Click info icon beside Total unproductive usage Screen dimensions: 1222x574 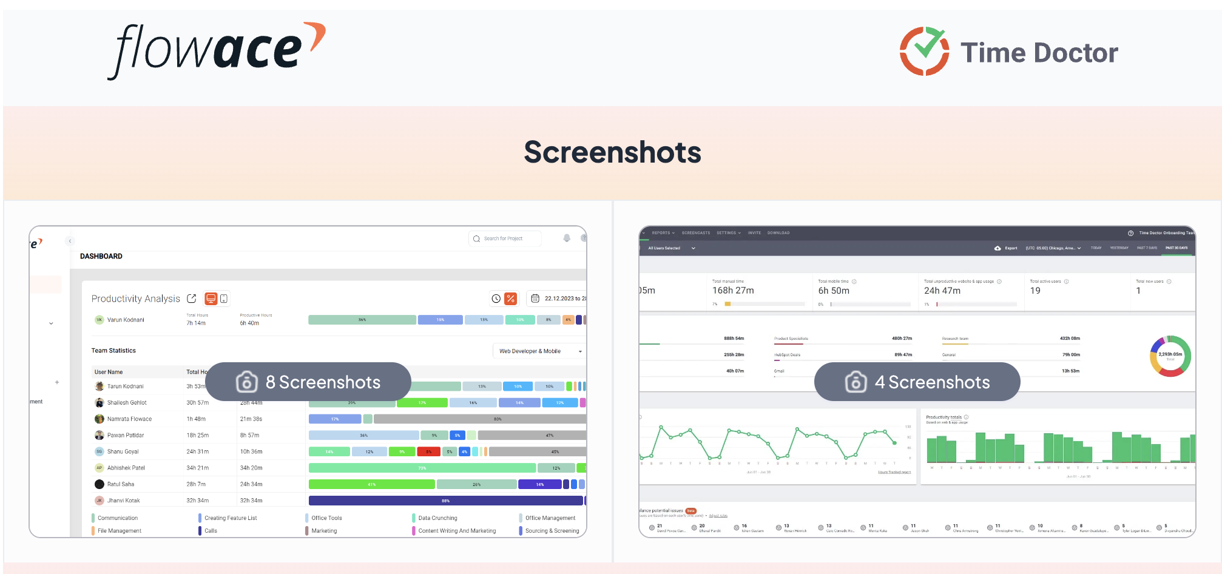999,282
